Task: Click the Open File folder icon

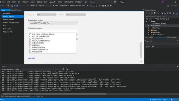Action: pos(12,6)
